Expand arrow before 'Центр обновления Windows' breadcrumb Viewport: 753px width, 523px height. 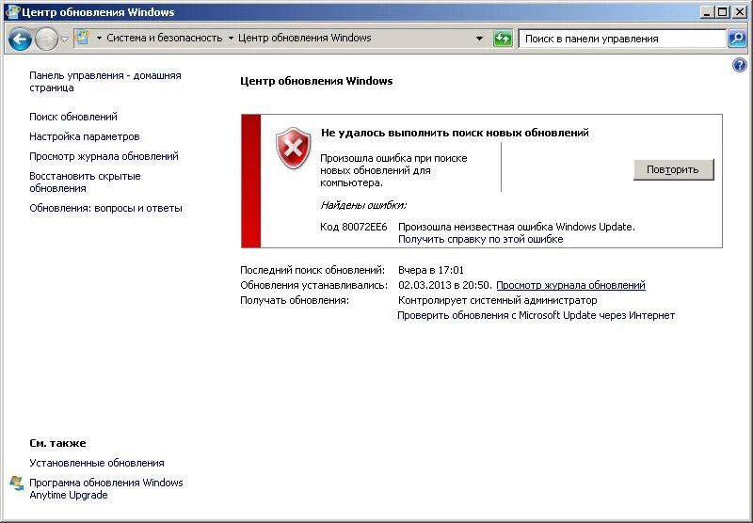point(231,38)
